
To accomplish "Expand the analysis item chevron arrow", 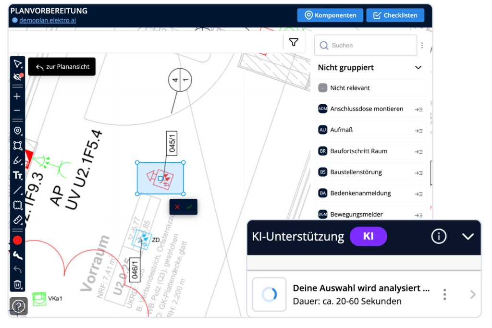I will (x=473, y=294).
